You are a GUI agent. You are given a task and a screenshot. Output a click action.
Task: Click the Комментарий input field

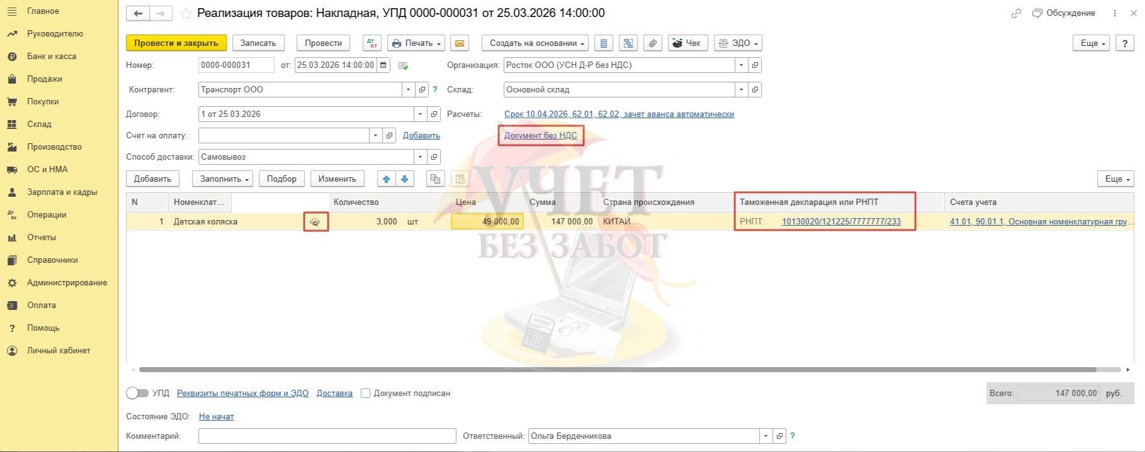point(327,436)
